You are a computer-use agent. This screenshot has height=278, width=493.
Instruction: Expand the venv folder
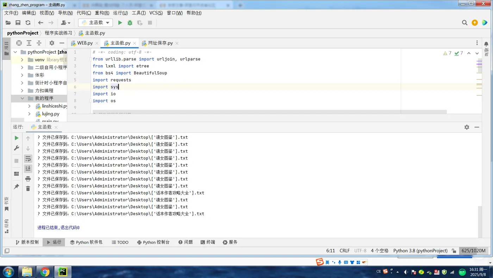(22, 60)
